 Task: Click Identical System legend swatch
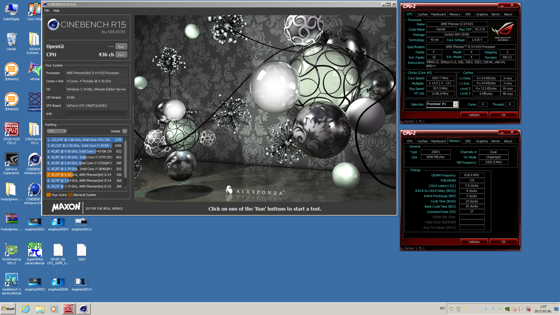(x=70, y=195)
